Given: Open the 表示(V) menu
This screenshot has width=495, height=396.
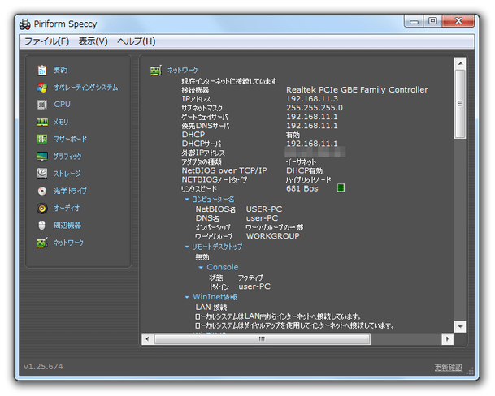Looking at the screenshot, I should [93, 41].
